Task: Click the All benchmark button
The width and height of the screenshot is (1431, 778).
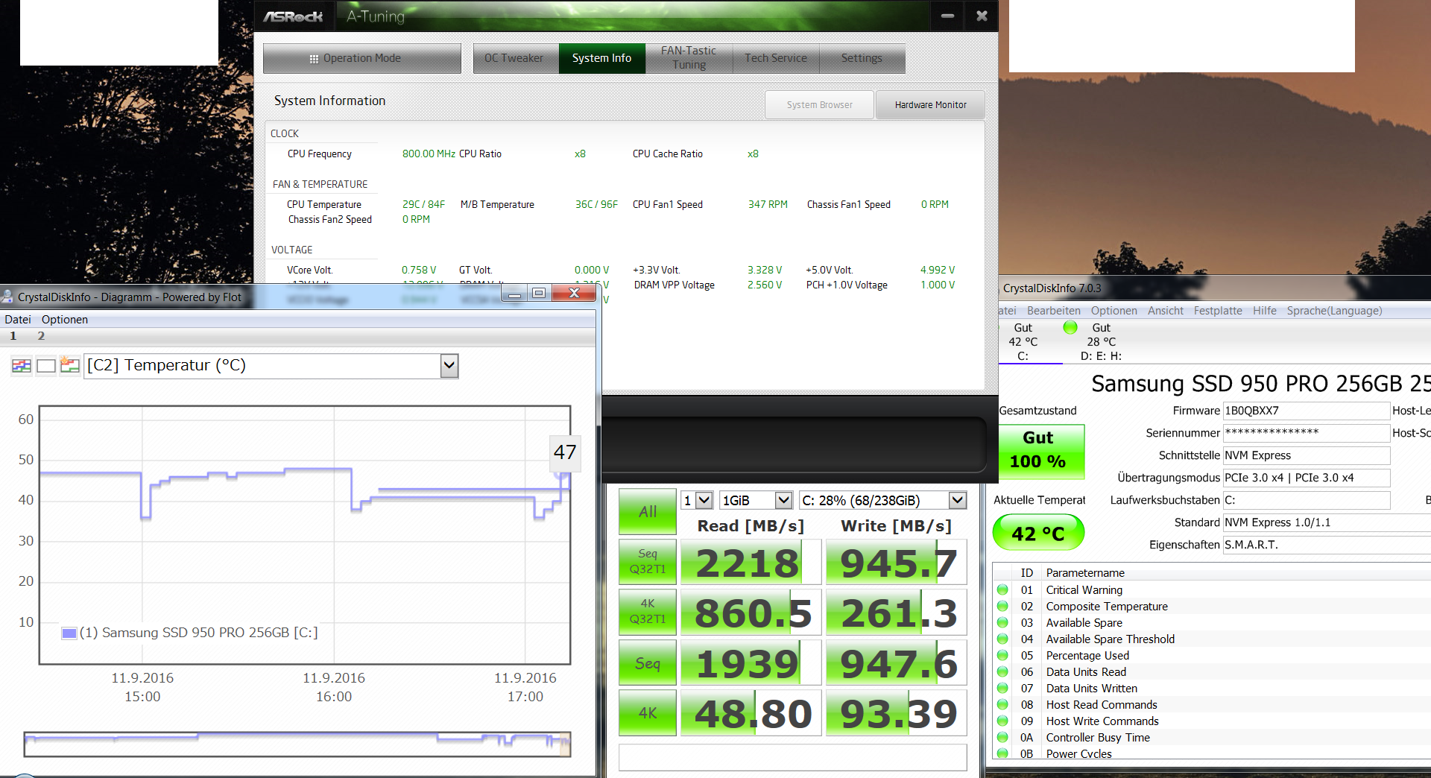Action: [x=648, y=511]
